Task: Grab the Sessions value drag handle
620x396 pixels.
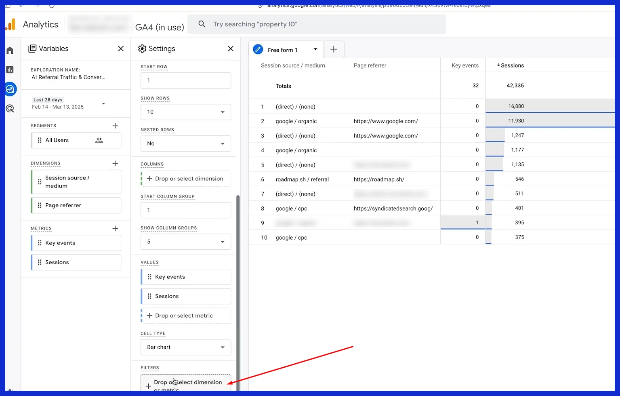Action: click(149, 296)
